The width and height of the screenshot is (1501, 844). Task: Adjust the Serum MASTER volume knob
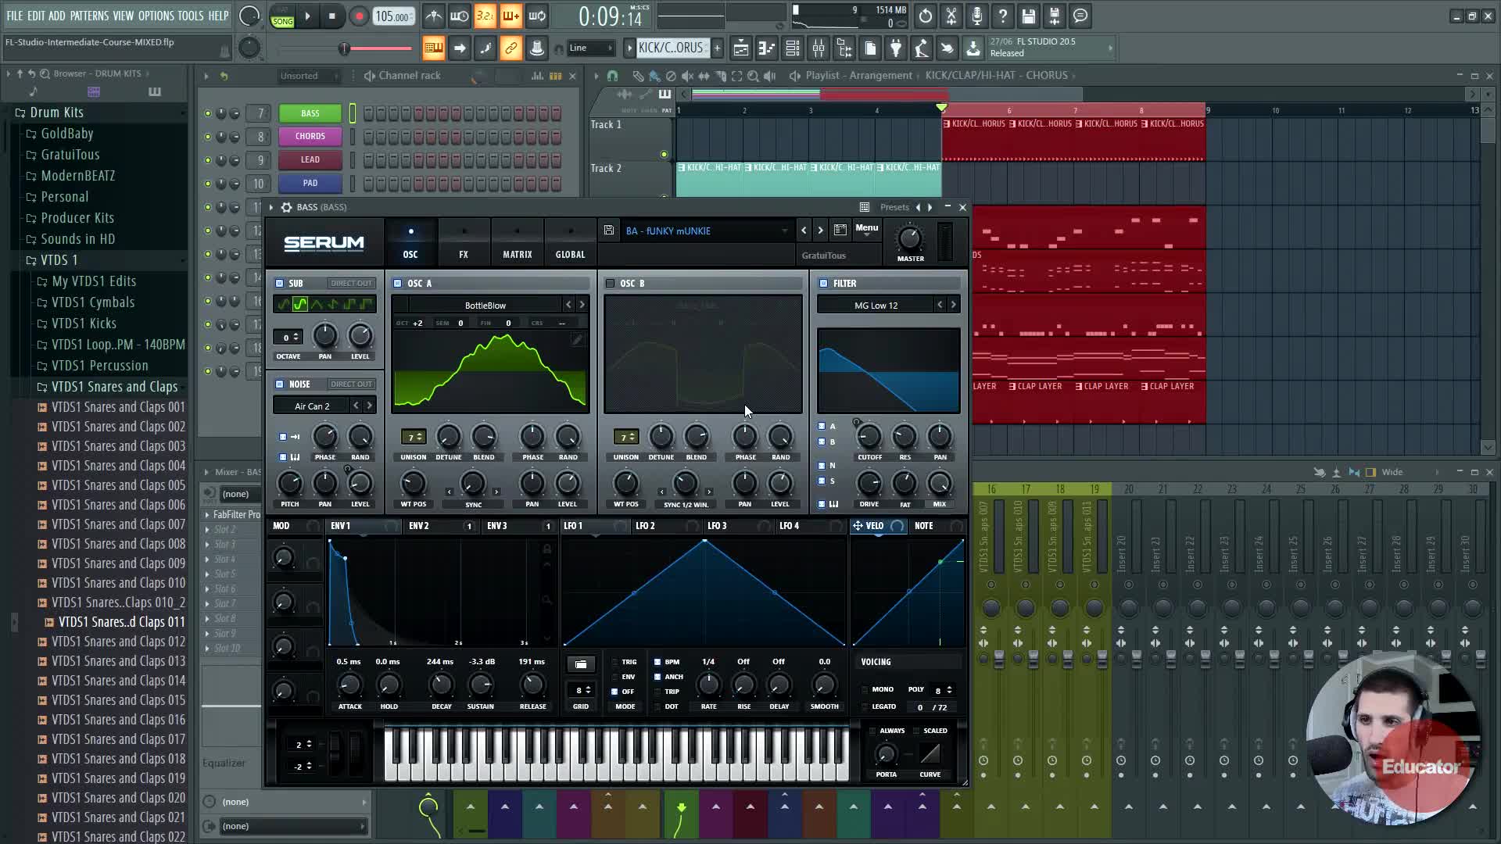pyautogui.click(x=910, y=238)
